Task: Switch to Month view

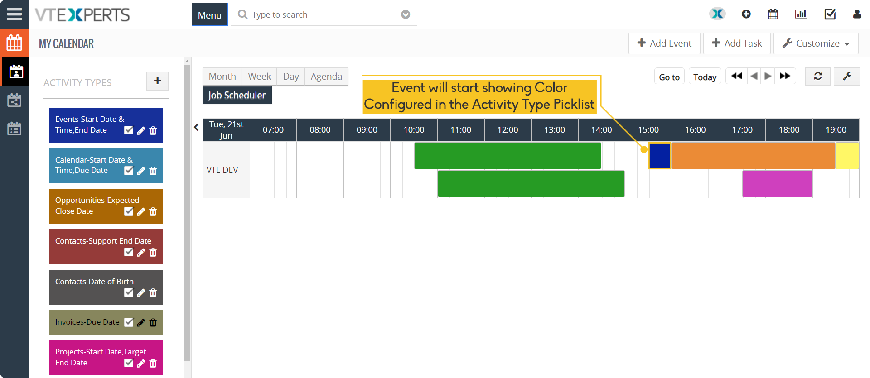Action: pos(222,77)
